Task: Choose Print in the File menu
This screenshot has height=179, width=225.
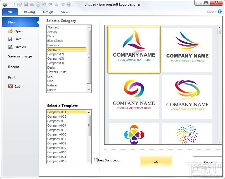Action: [x=12, y=78]
